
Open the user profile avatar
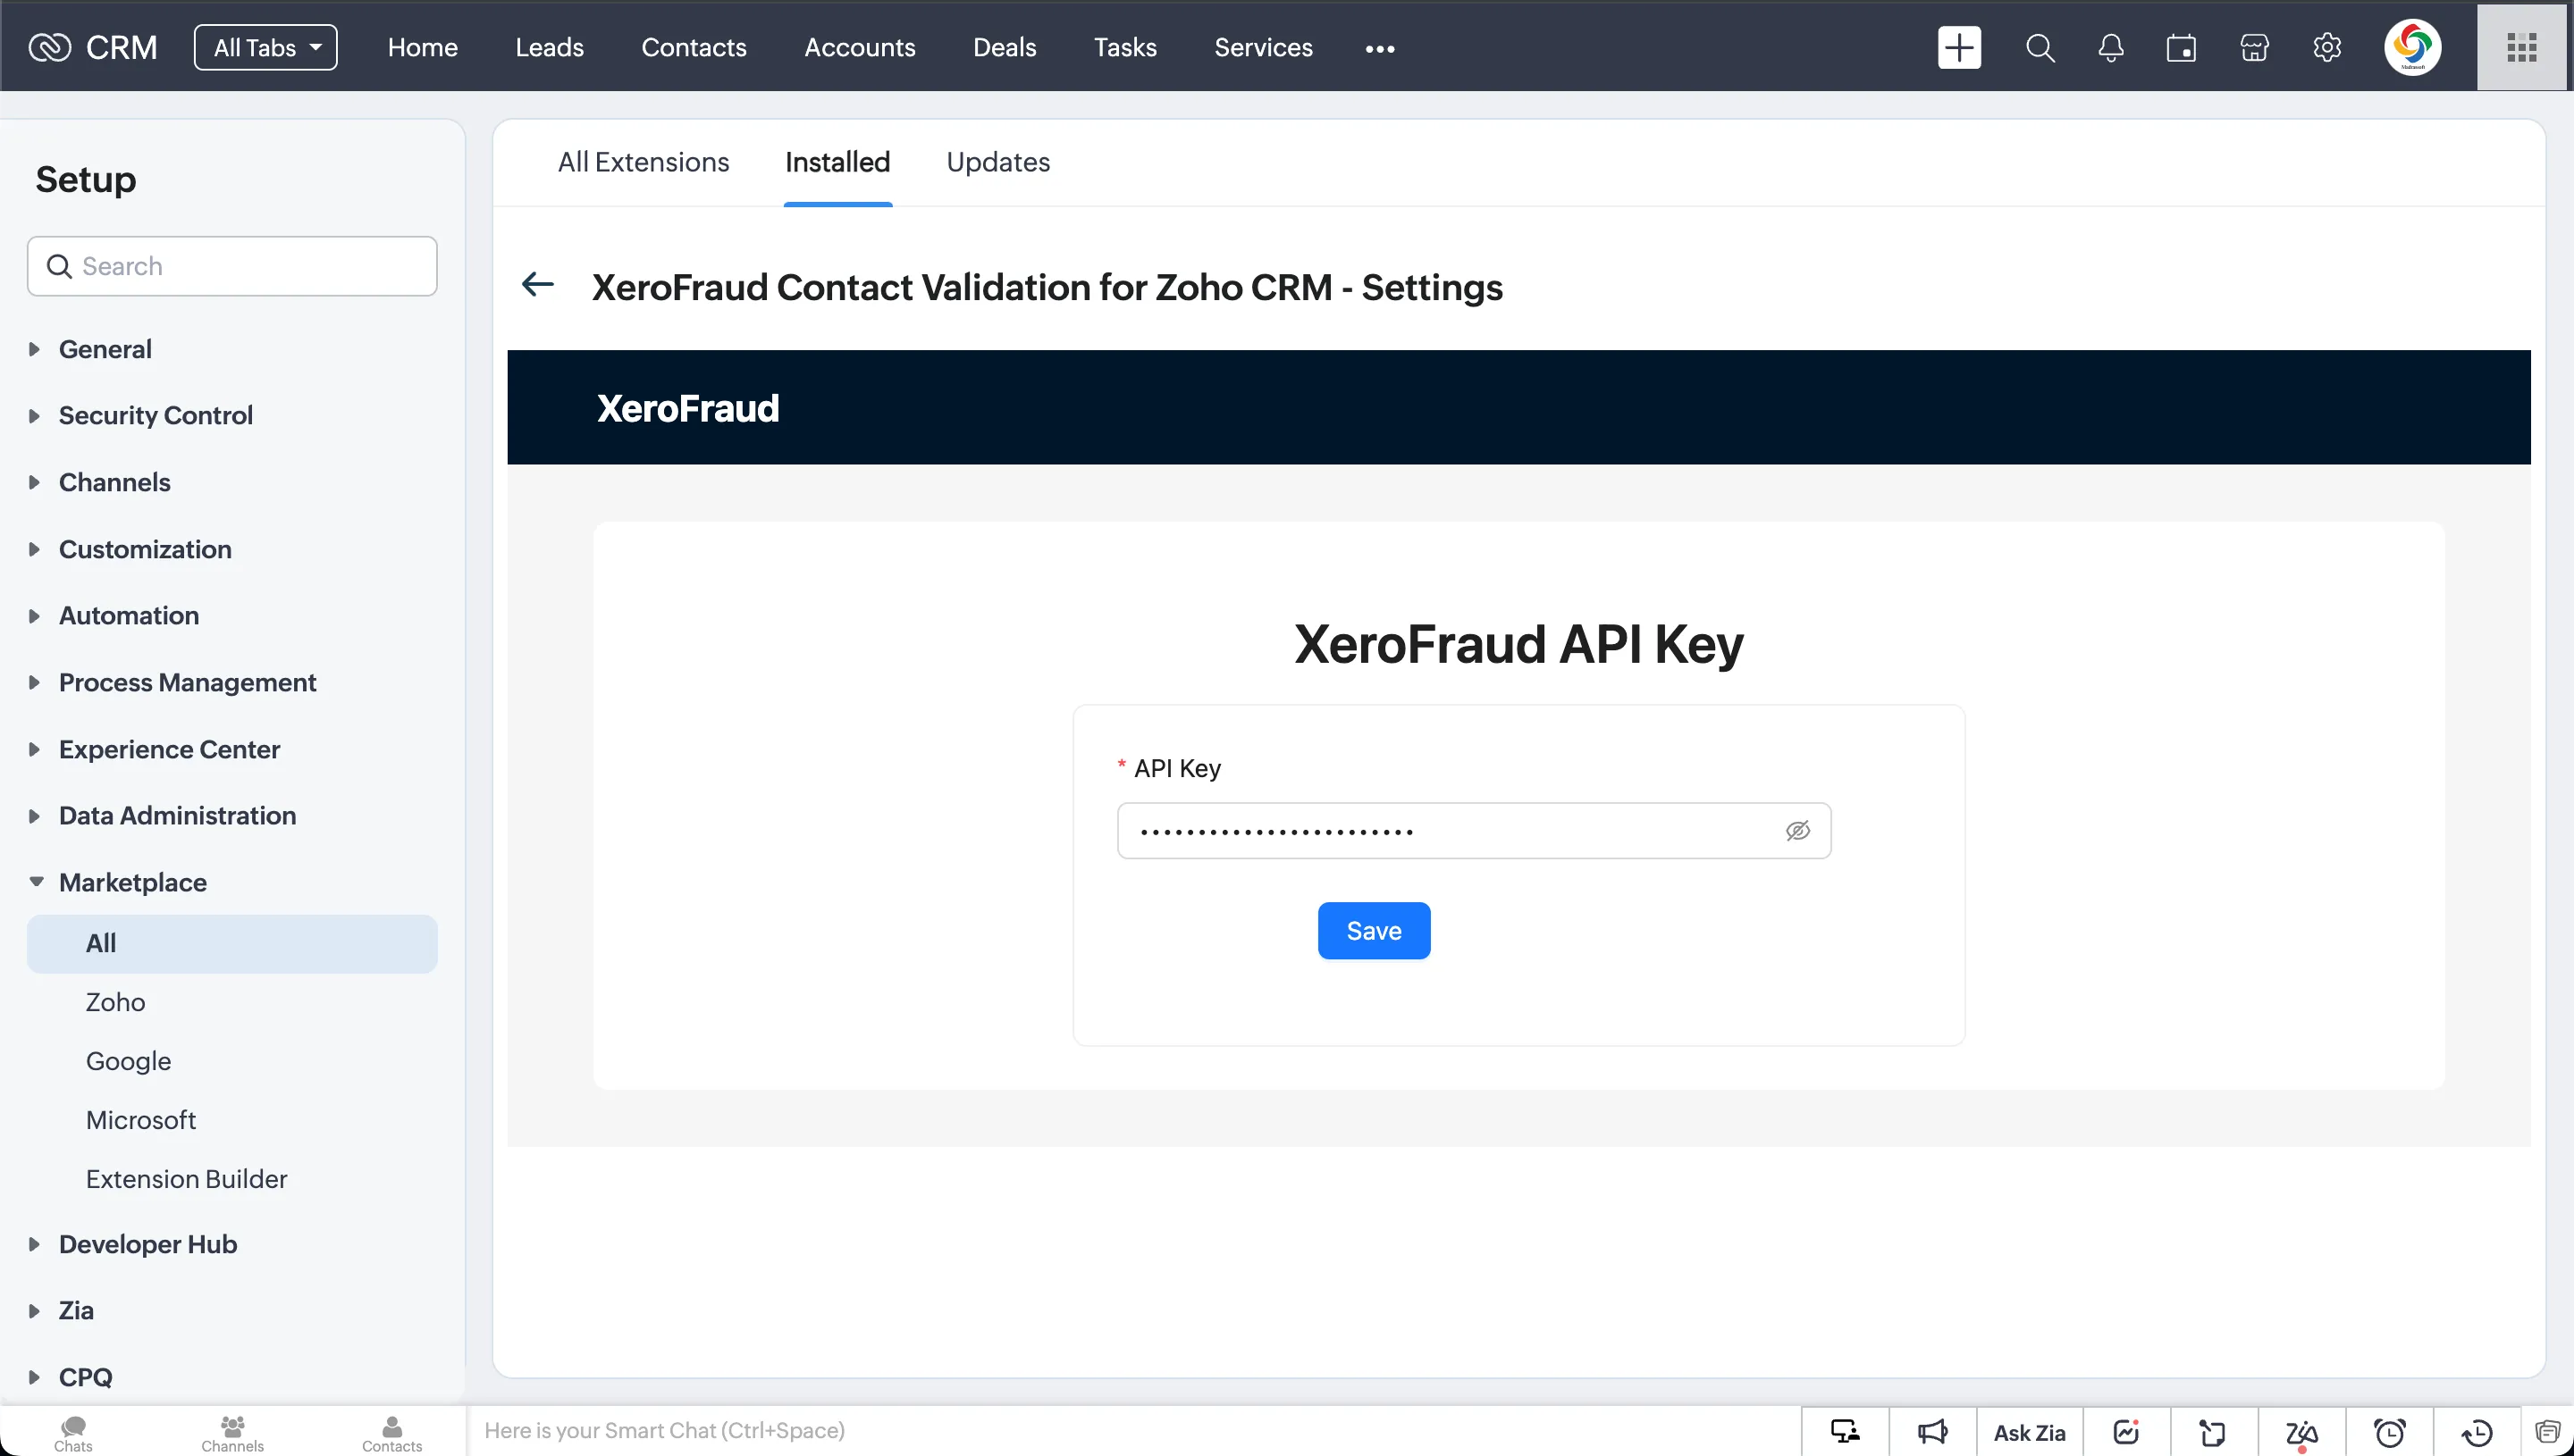click(x=2412, y=47)
